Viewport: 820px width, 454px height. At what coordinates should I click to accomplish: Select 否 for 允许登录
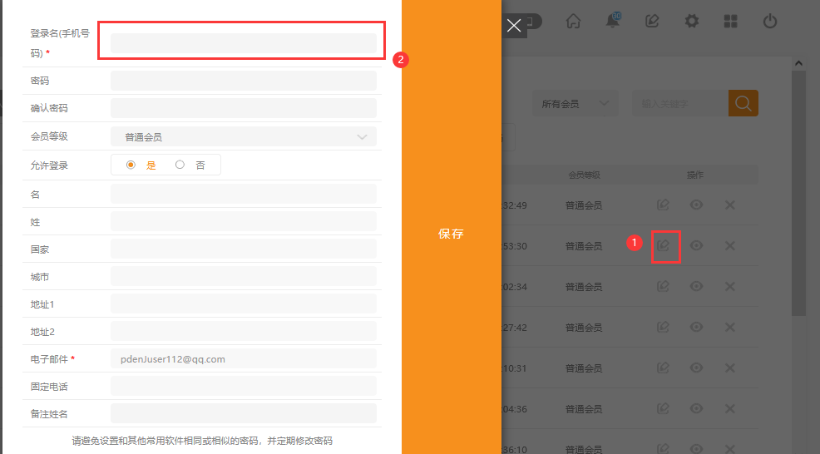180,165
